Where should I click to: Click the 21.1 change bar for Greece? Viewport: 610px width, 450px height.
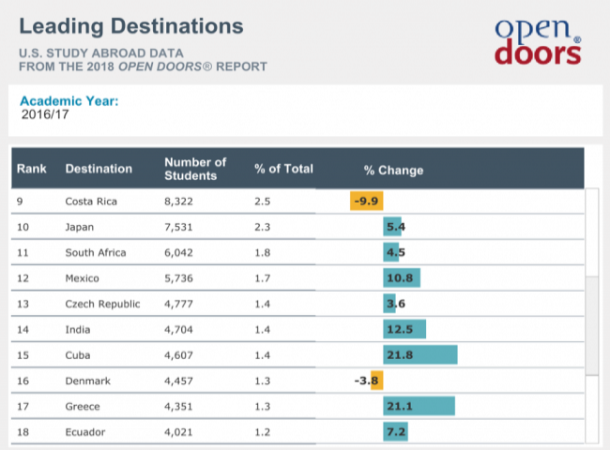click(419, 406)
